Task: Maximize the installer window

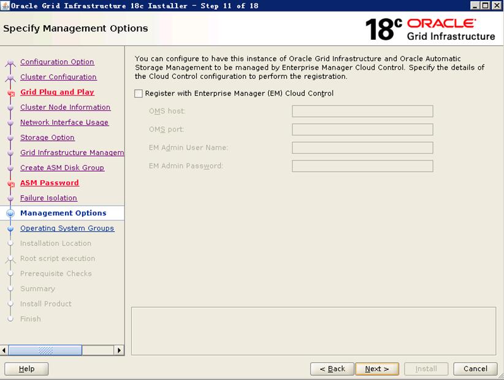Action: 486,6
